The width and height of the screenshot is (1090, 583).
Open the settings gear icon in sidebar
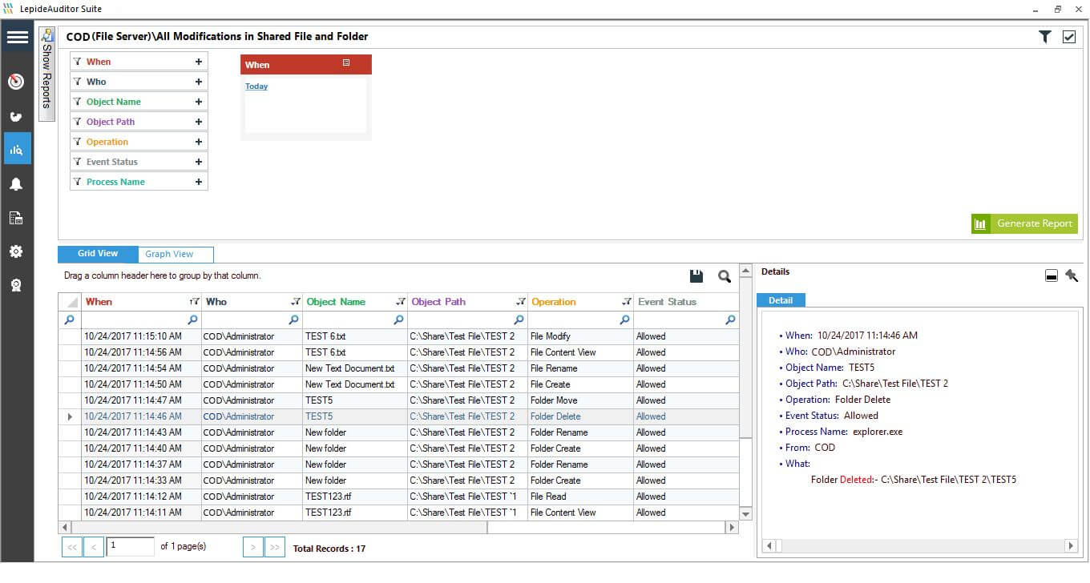point(16,251)
